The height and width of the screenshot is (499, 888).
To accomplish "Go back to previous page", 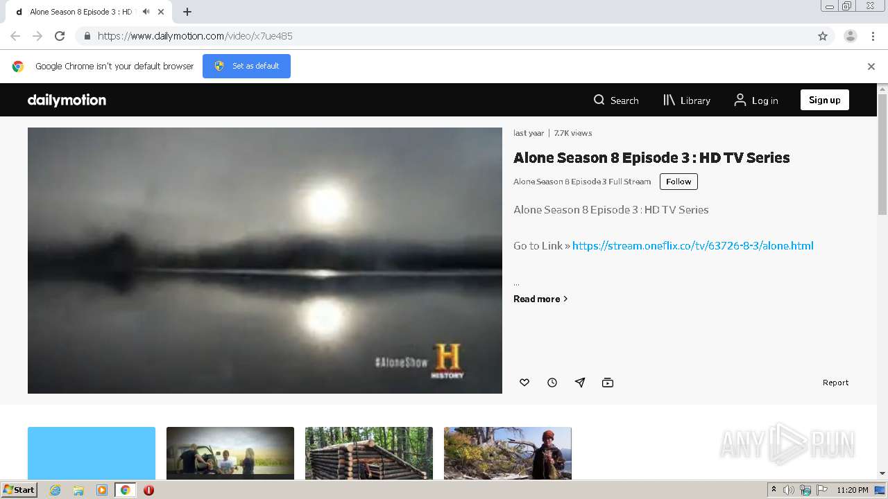I will [15, 36].
